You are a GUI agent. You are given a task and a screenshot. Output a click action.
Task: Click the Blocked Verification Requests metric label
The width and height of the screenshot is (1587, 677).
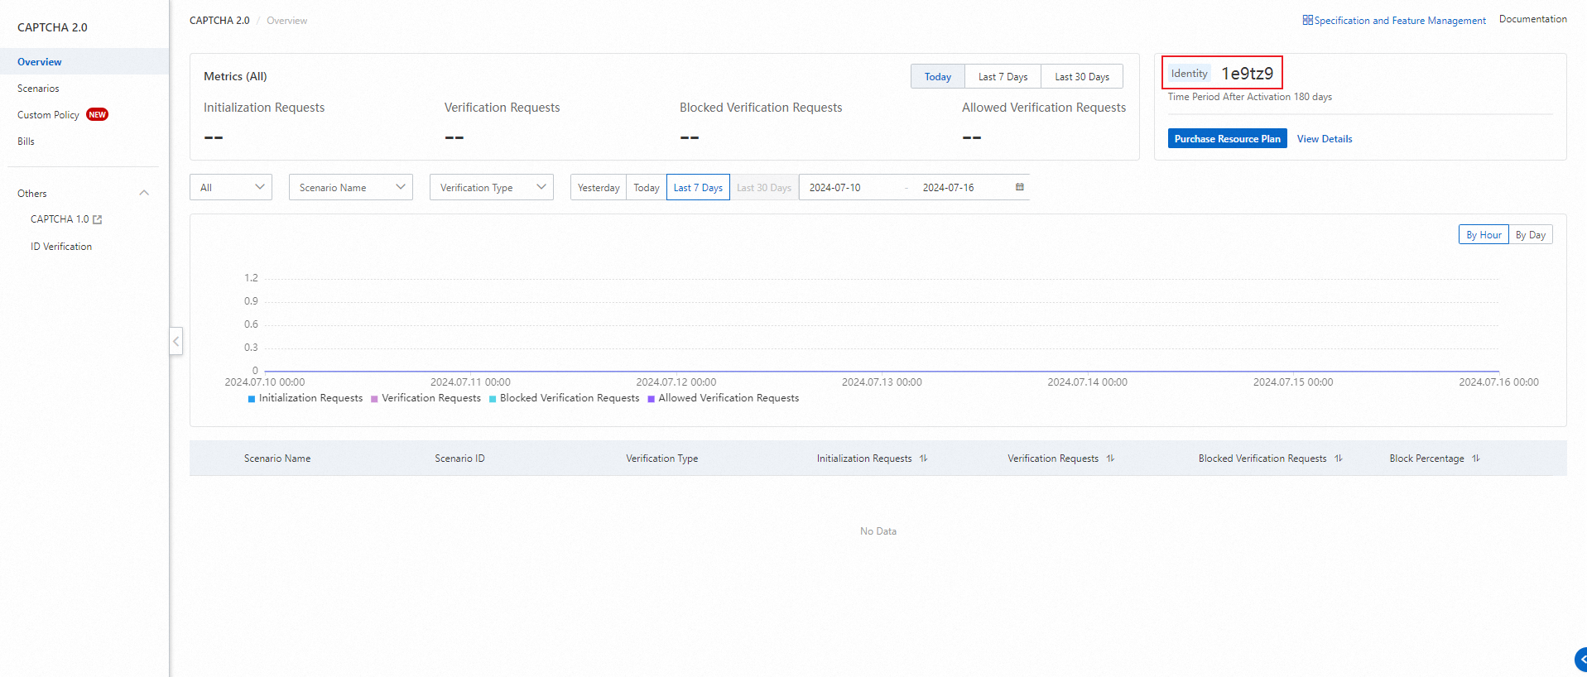coord(761,108)
